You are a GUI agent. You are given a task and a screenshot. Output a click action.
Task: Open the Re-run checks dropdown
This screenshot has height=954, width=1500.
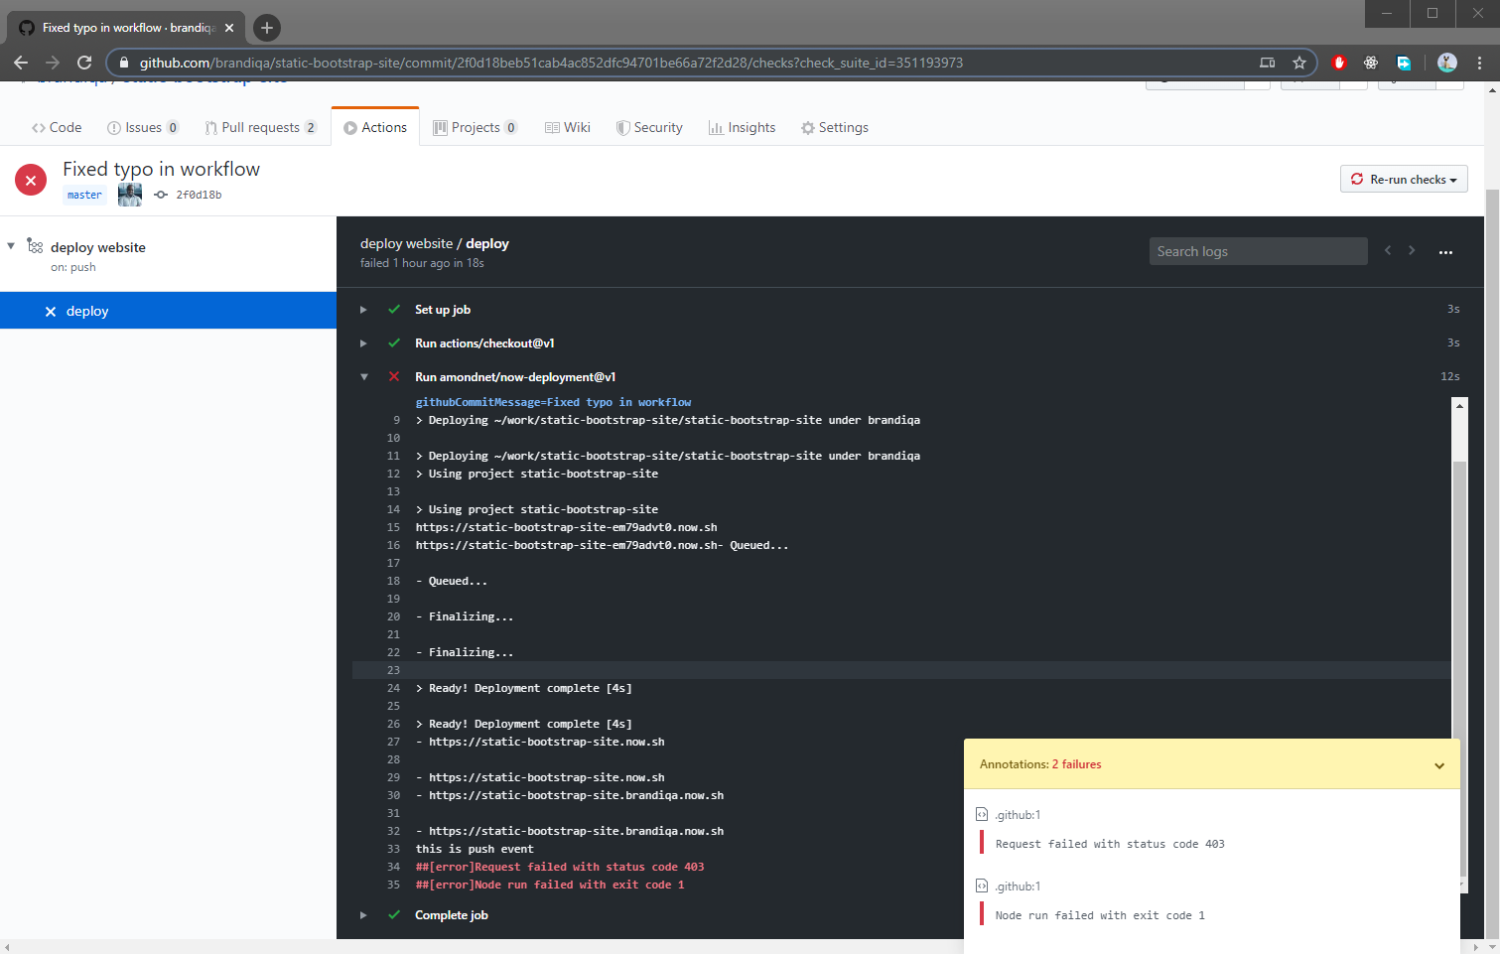click(x=1404, y=180)
